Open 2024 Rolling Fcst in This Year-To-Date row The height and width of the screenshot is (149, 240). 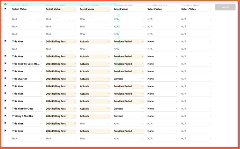pyautogui.click(x=61, y=109)
